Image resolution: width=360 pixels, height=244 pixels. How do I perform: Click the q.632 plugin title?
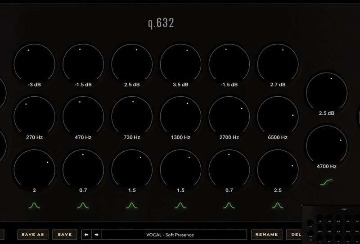[161, 23]
